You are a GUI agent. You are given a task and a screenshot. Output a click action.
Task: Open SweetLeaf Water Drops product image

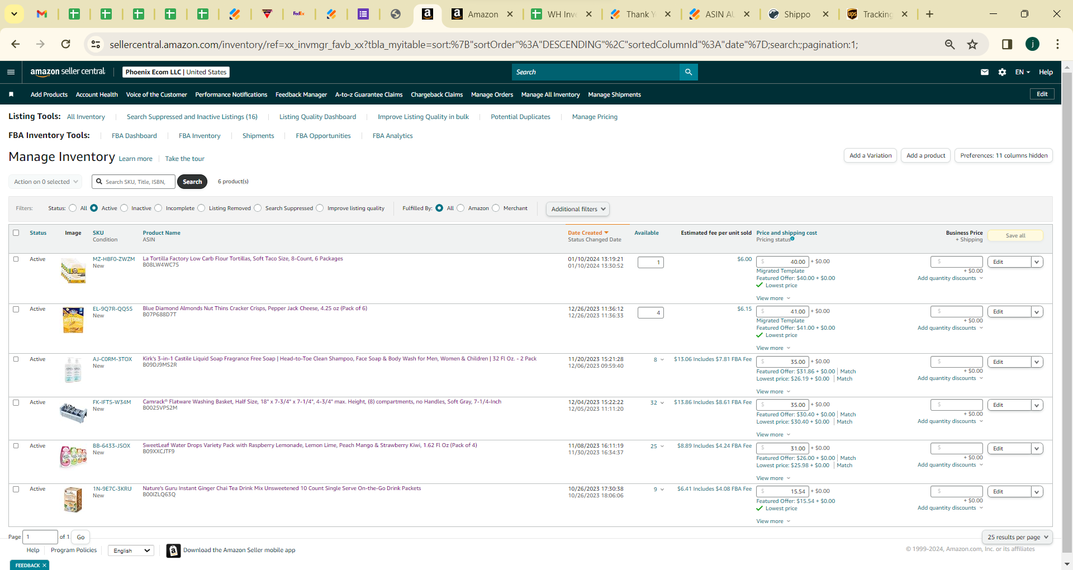[x=73, y=457]
